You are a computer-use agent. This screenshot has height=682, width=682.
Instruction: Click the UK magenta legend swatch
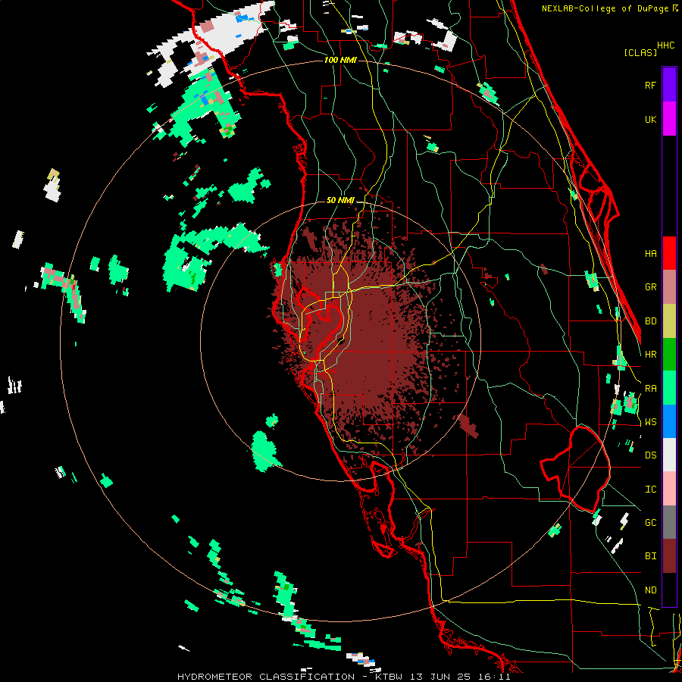tap(669, 119)
